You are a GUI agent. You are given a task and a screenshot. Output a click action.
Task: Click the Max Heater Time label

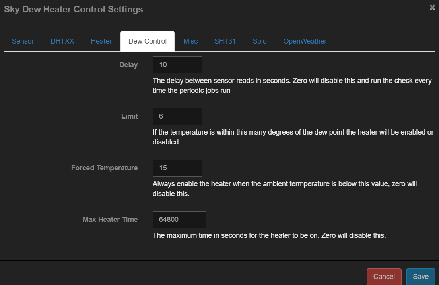click(110, 220)
